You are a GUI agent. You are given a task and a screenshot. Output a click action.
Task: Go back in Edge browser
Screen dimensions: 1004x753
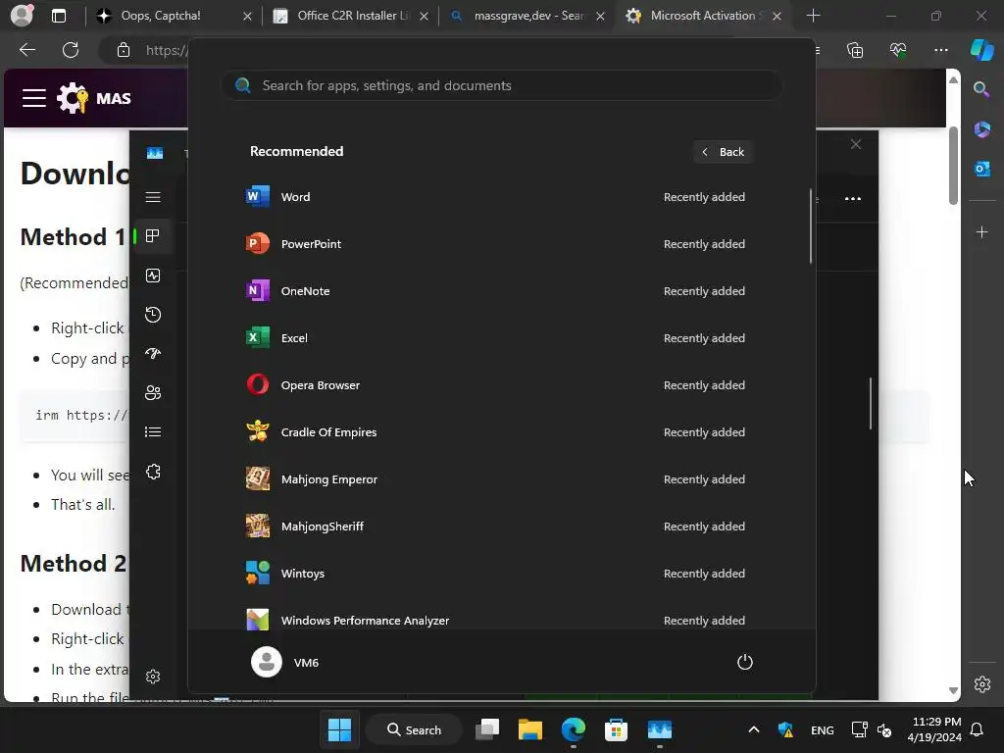point(27,50)
